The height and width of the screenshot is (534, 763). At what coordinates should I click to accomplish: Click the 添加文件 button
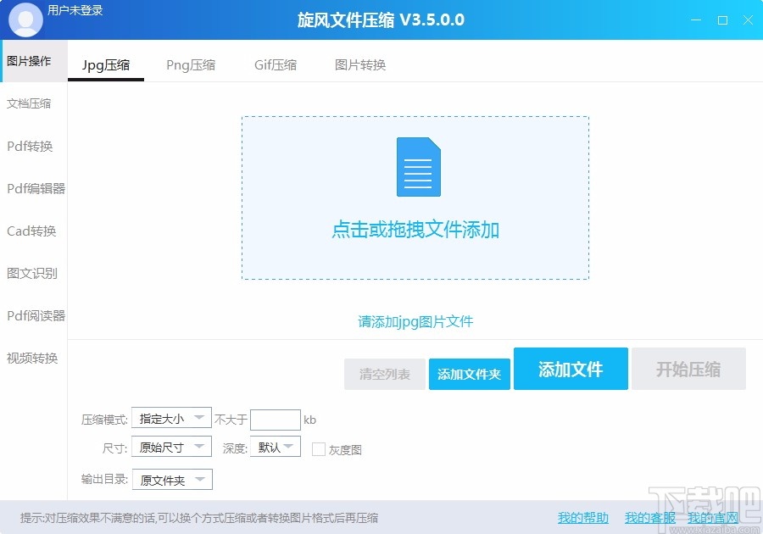coord(571,369)
